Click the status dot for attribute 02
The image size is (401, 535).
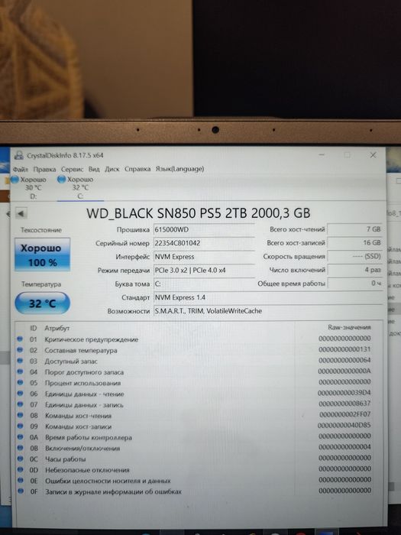click(20, 350)
